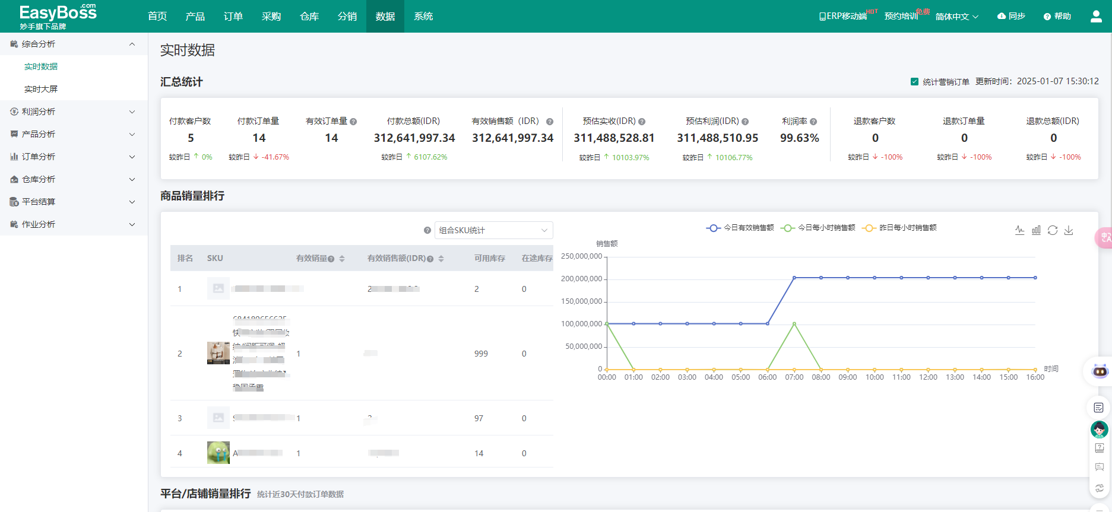
Task: Open 订单 top menu
Action: pos(233,17)
